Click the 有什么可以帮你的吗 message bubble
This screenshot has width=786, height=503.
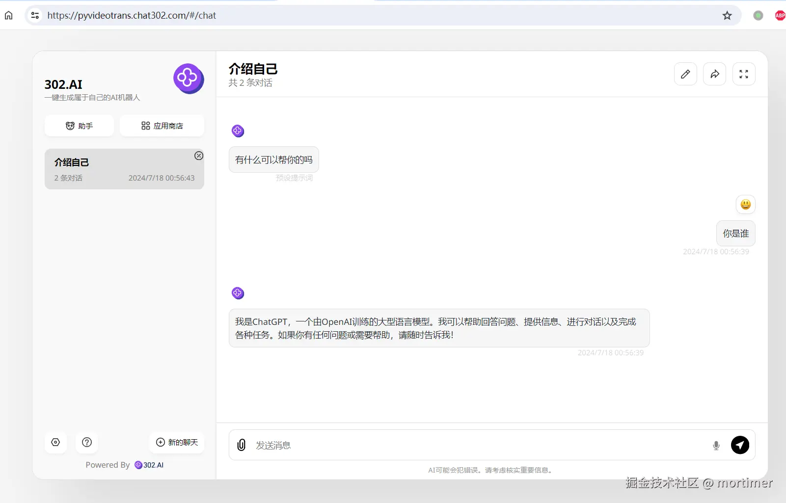[x=274, y=159]
